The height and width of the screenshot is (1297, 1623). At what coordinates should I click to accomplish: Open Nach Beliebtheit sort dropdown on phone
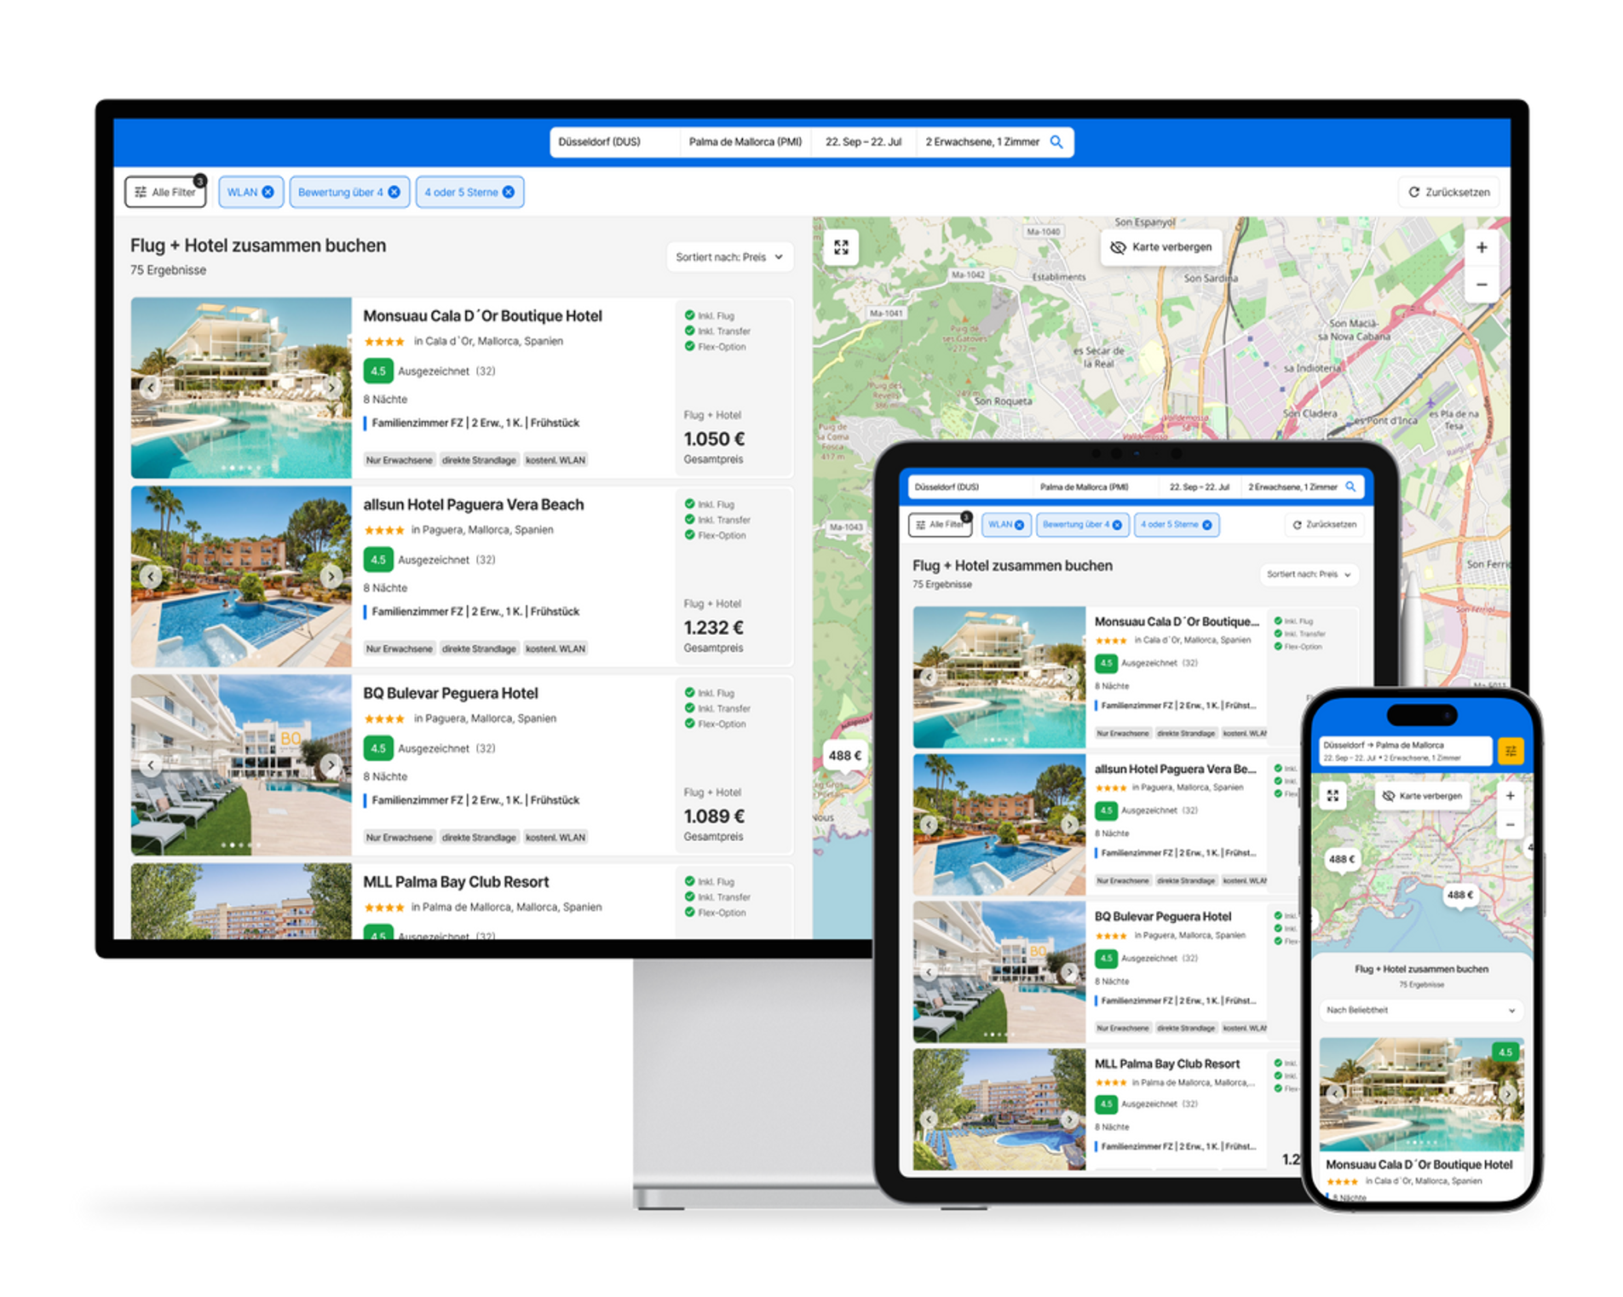[x=1420, y=1010]
